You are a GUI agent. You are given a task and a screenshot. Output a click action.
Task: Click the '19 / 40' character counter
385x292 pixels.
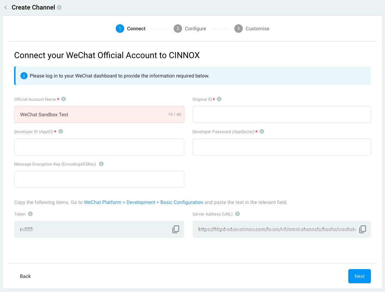pyautogui.click(x=175, y=114)
